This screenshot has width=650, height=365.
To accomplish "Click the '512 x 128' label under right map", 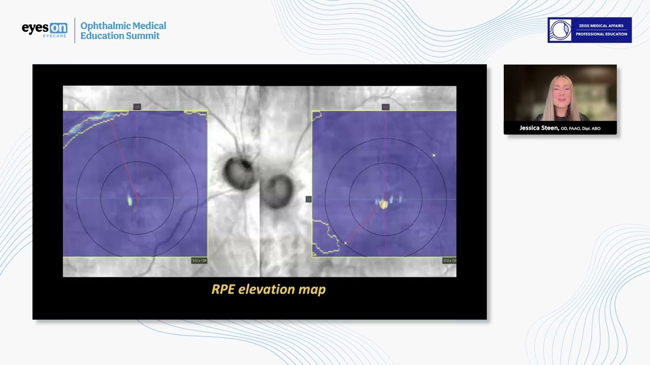I will (449, 261).
